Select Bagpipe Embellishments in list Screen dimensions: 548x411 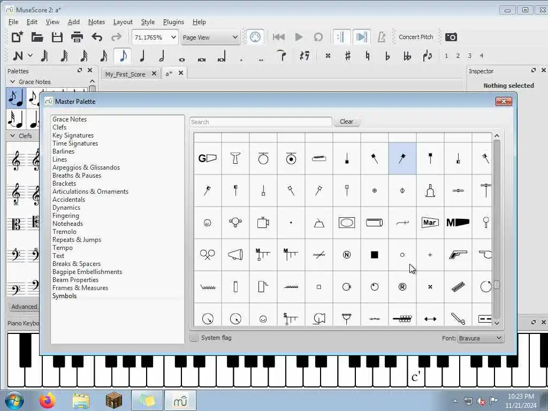pos(87,272)
